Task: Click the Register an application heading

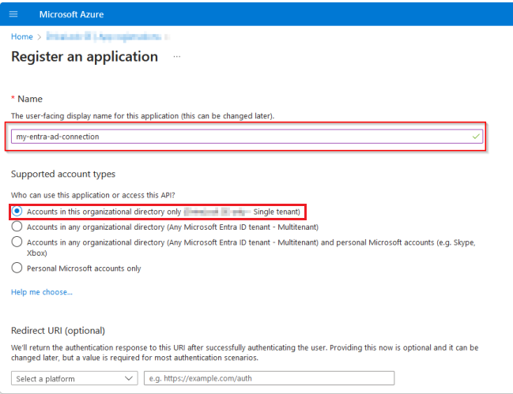Action: 85,57
